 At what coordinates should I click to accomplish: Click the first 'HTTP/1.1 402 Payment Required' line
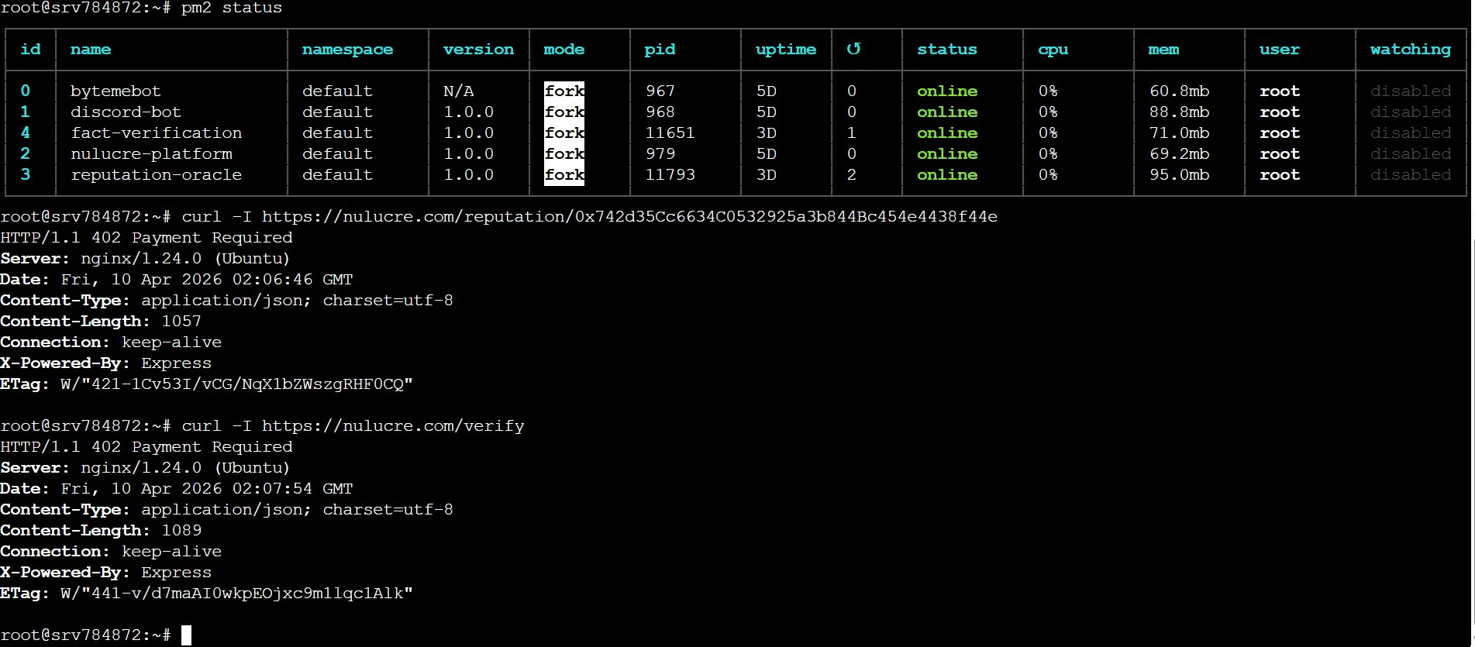pyautogui.click(x=146, y=237)
